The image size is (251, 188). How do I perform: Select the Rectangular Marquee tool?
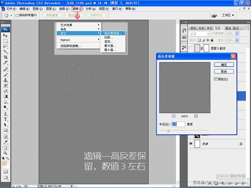(5, 41)
